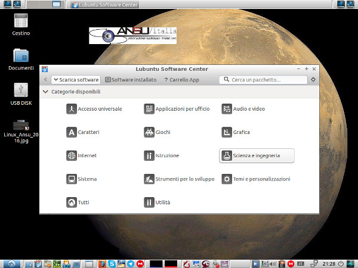
Task: Open the green system monitor launcher
Action: [x=57, y=264]
